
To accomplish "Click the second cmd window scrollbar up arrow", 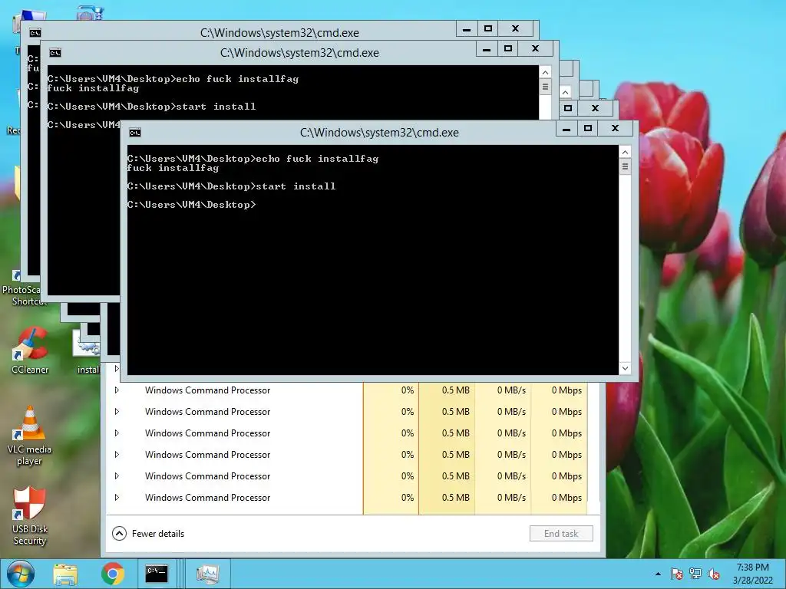I will [x=545, y=73].
